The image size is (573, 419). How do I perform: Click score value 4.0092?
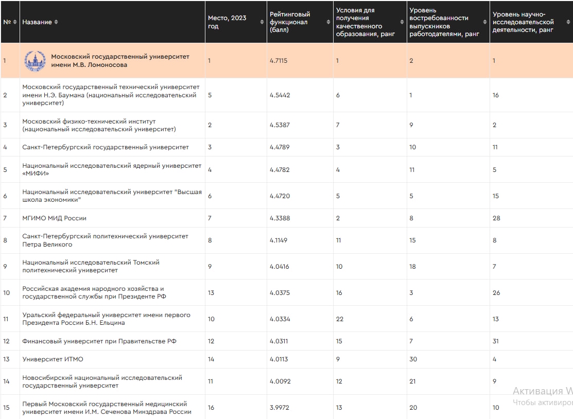[280, 381]
